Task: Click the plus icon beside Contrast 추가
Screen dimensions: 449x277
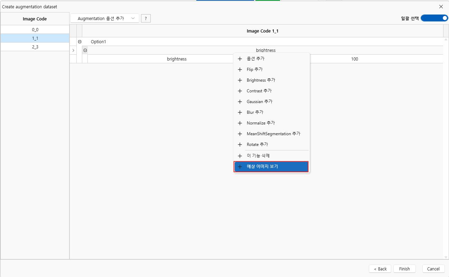Action: pos(240,91)
